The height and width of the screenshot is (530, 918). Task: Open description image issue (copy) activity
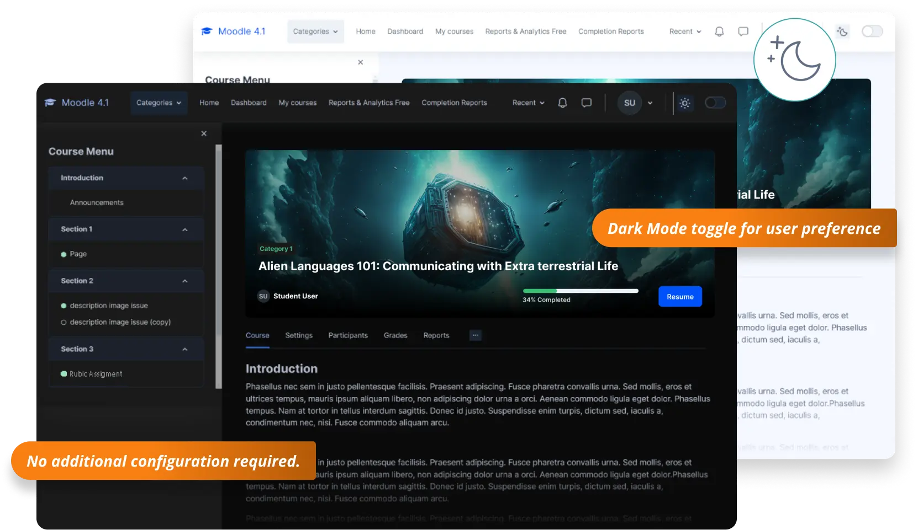120,322
